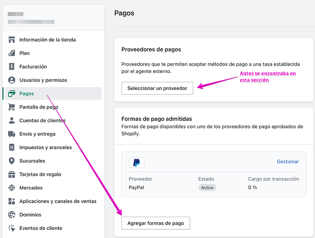Click the Pagos page title
The width and height of the screenshot is (315, 238).
pos(124,13)
